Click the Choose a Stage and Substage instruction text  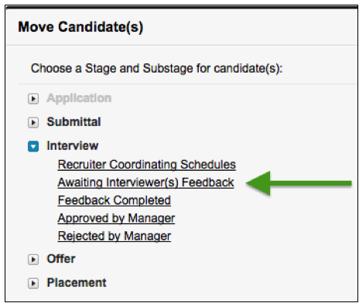157,69
